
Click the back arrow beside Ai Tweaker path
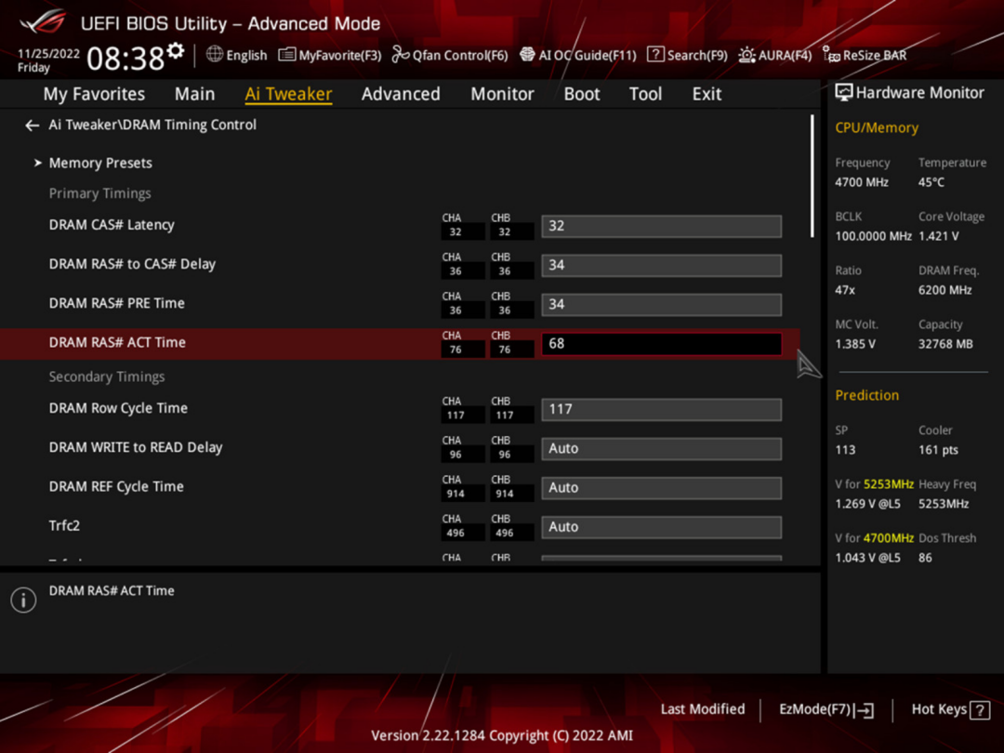(32, 125)
